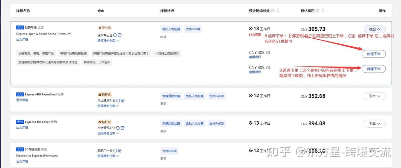Click the chat icon next to 越航广州仓
401x168 pixels.
115,151
